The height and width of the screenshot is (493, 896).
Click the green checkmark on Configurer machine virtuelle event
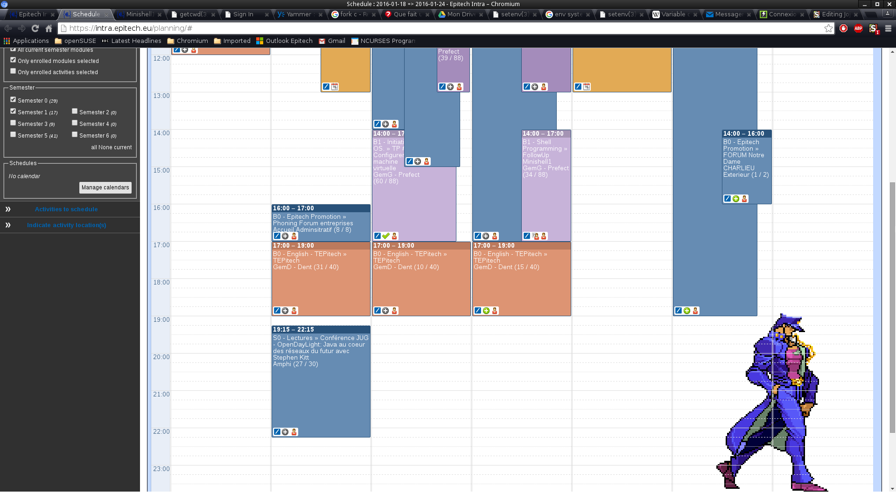coord(385,236)
